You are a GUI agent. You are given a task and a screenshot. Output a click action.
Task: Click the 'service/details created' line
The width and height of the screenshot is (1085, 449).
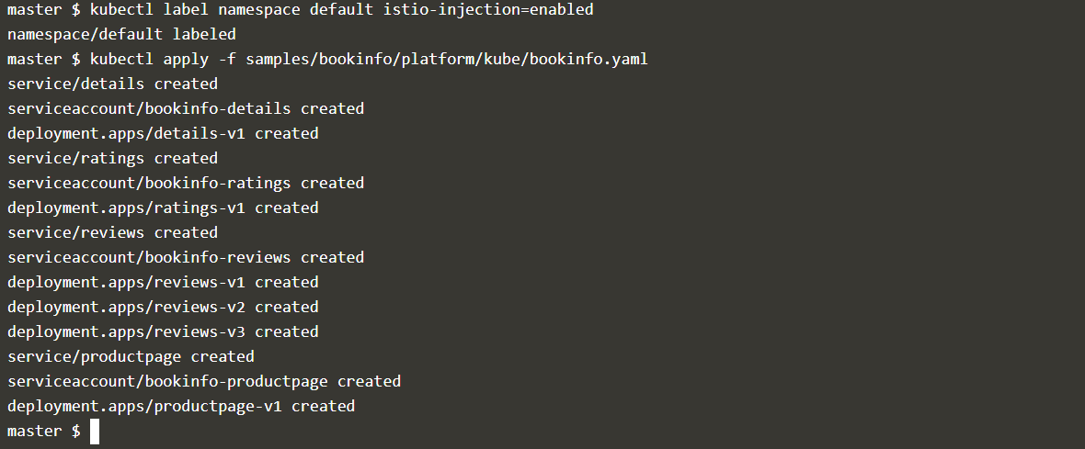[112, 84]
